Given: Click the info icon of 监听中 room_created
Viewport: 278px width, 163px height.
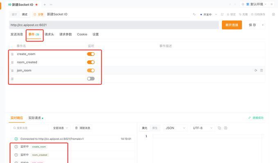Looking at the screenshot, I should coord(16,155).
